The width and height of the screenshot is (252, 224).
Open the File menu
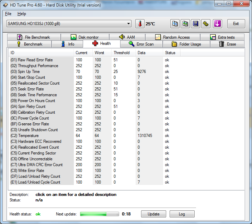(8, 14)
